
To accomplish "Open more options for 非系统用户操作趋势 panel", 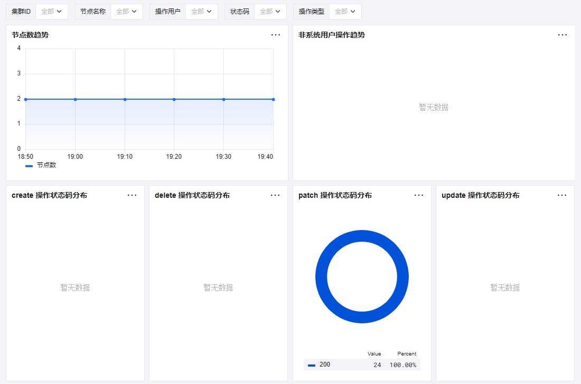I will (563, 35).
